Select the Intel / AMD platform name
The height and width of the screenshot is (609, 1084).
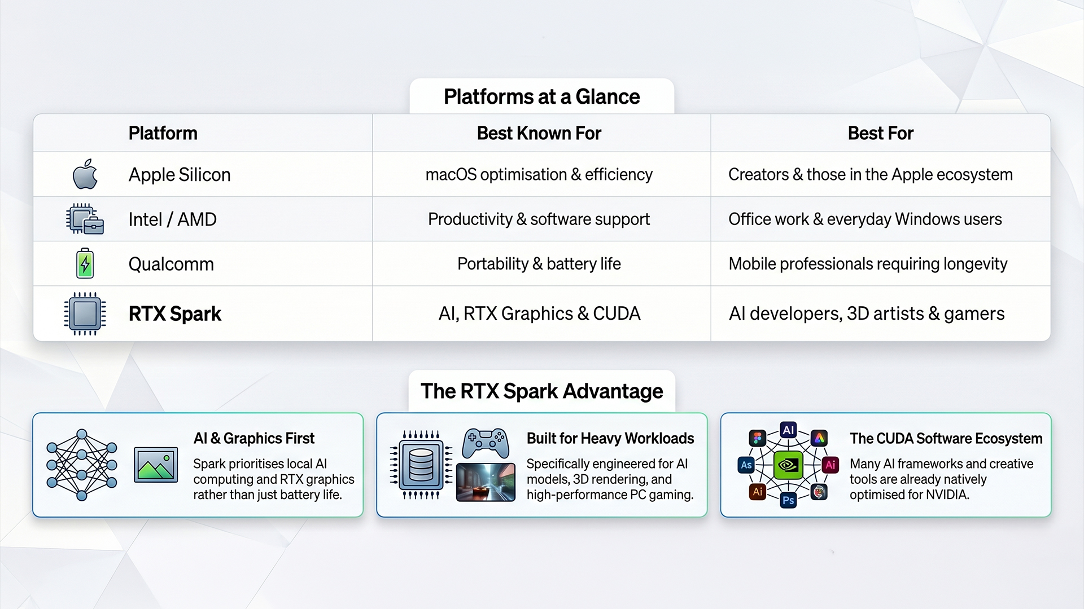(172, 219)
